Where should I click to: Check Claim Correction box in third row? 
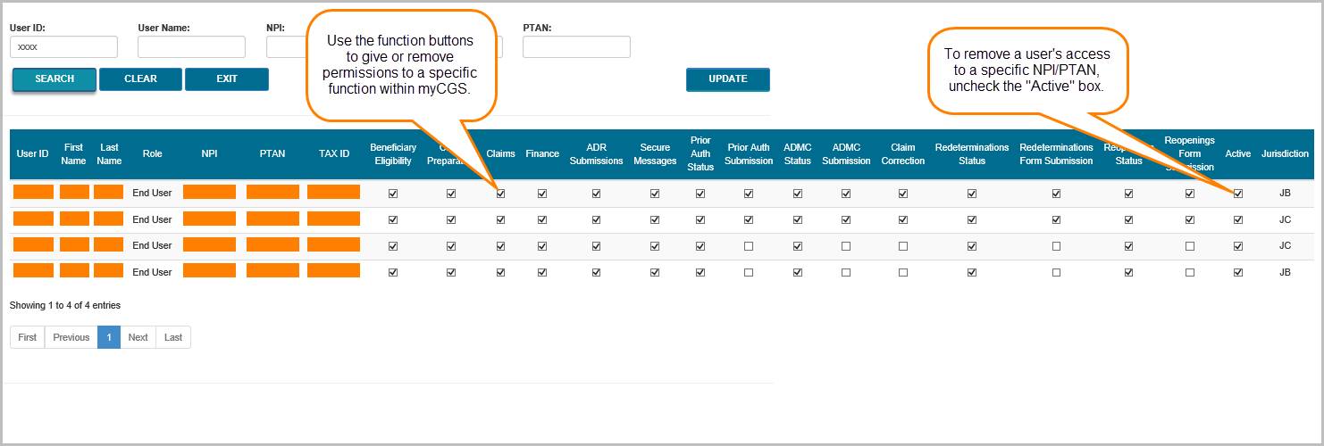pyautogui.click(x=902, y=246)
